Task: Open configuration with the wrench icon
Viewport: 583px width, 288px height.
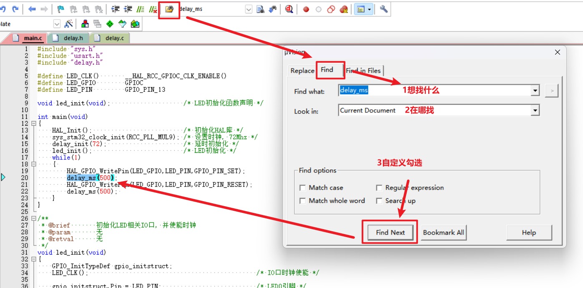Action: pos(384,9)
